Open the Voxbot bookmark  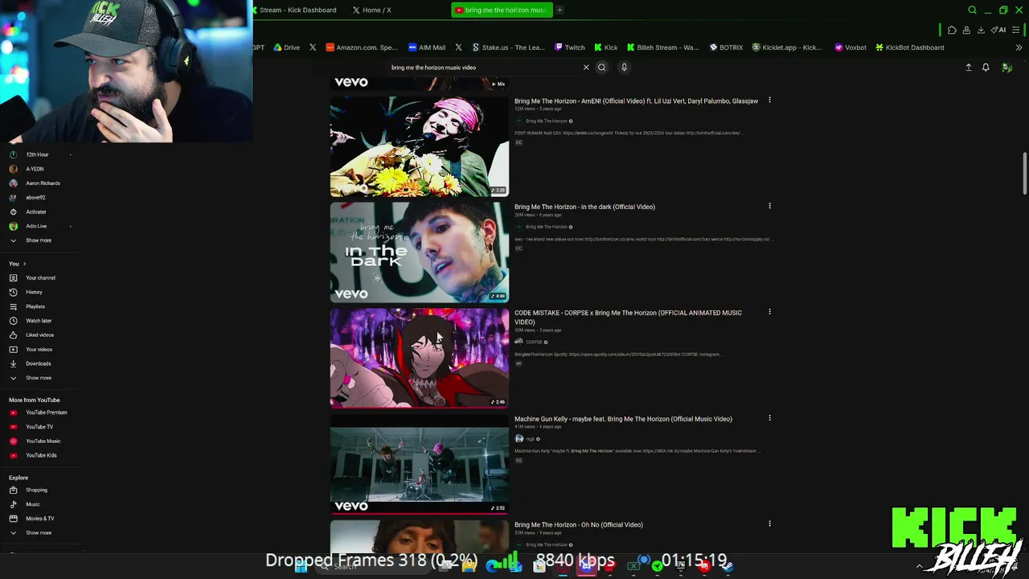coord(851,47)
